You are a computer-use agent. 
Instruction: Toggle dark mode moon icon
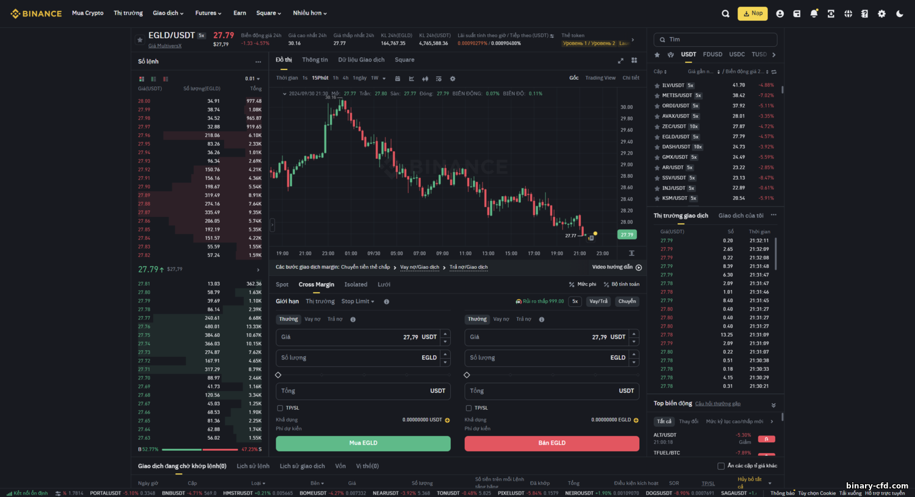pyautogui.click(x=899, y=13)
